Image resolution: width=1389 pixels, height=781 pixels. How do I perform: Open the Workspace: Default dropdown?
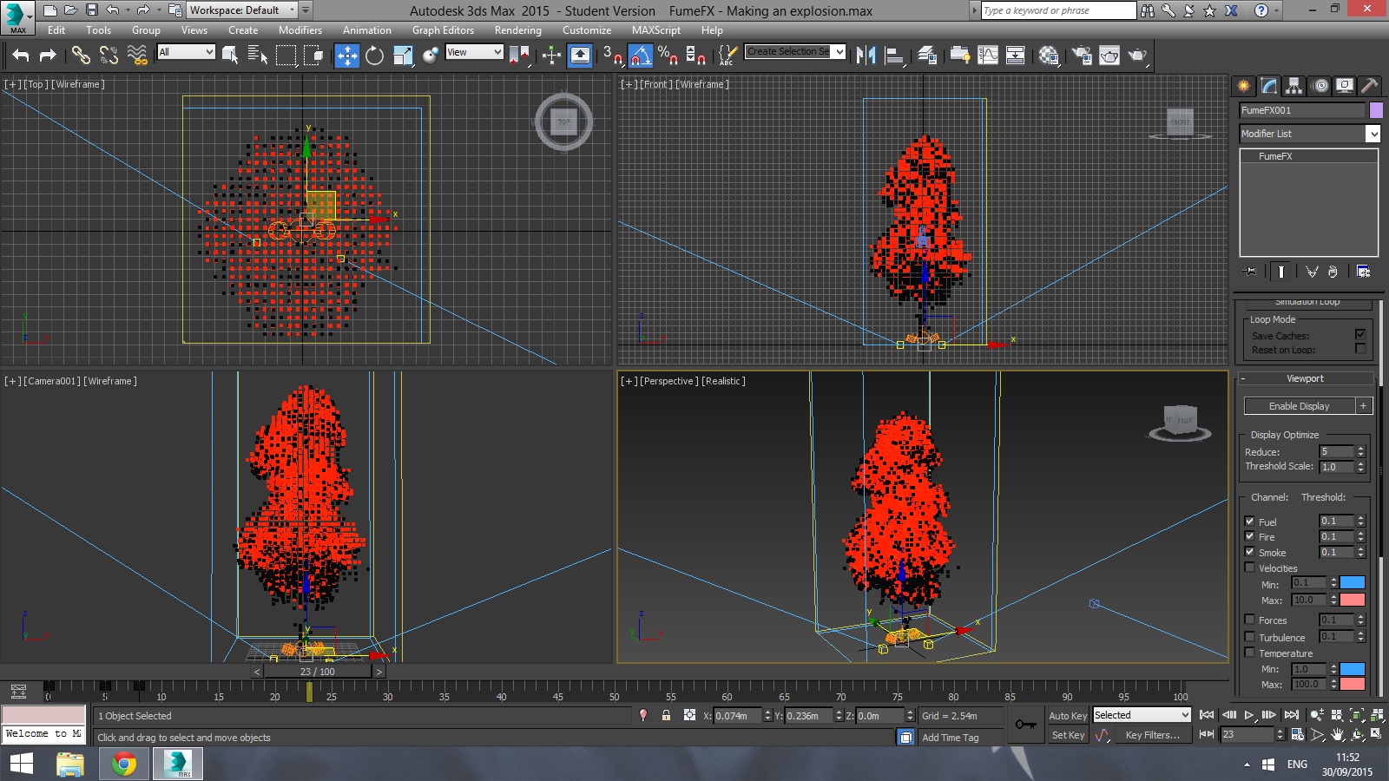(x=242, y=10)
